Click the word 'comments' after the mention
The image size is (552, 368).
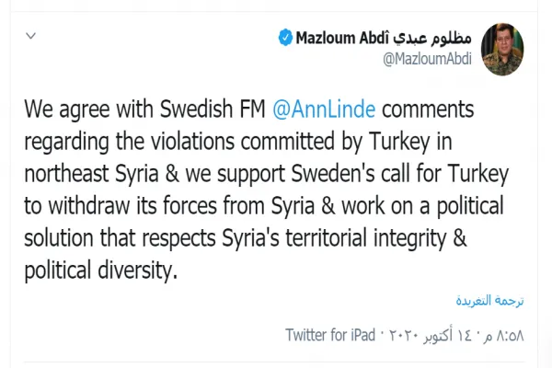coord(428,109)
